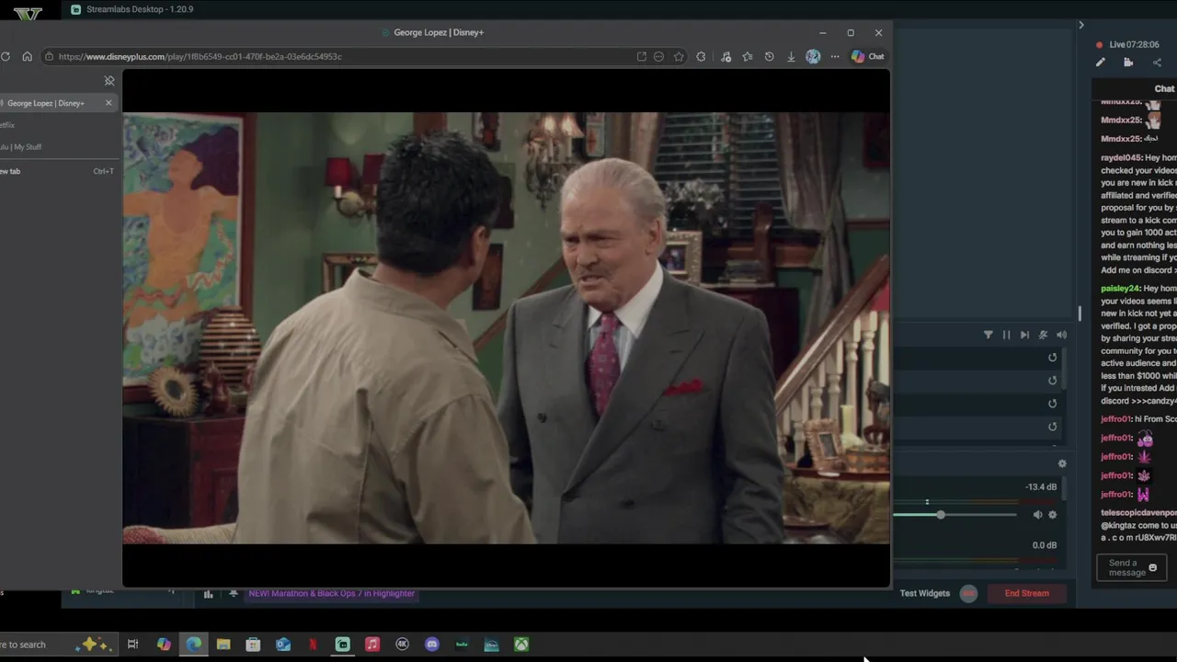Edit stream info with pencil icon
The width and height of the screenshot is (1177, 662).
point(1100,63)
